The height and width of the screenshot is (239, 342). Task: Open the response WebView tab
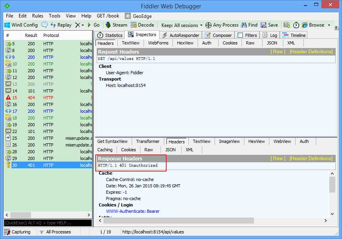pyautogui.click(x=282, y=141)
